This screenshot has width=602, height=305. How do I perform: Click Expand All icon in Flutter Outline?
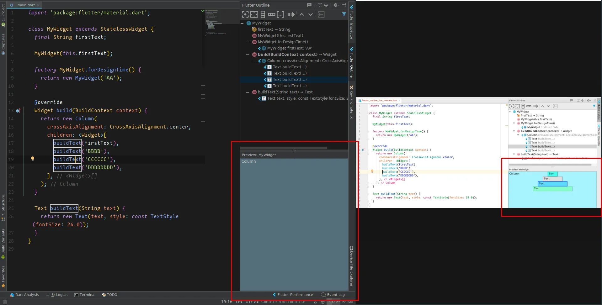click(320, 5)
